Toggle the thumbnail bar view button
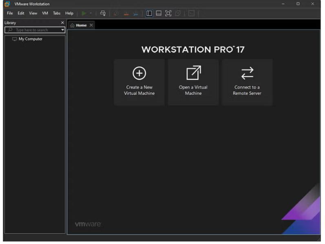The height and width of the screenshot is (244, 325). tap(159, 13)
